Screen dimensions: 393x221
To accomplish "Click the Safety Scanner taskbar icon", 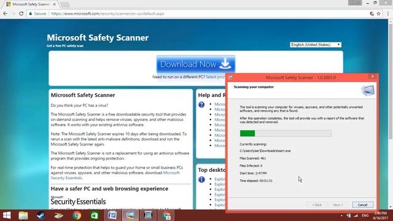I will (130, 215).
